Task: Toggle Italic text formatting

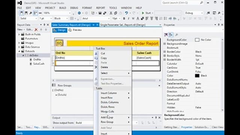Action: pyautogui.click(x=129, y=18)
